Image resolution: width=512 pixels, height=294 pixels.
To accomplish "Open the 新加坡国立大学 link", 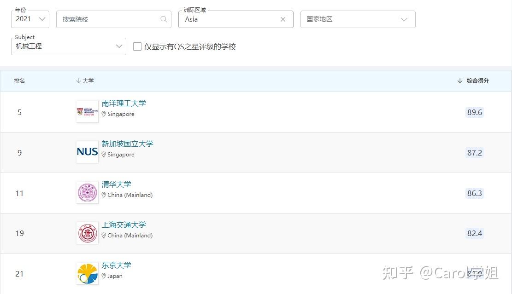I will 127,144.
